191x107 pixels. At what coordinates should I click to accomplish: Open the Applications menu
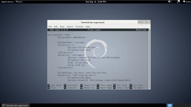tap(7, 2)
